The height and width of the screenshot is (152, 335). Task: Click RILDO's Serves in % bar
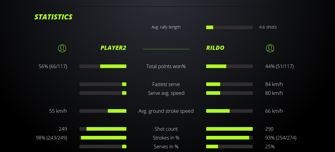[229, 147]
